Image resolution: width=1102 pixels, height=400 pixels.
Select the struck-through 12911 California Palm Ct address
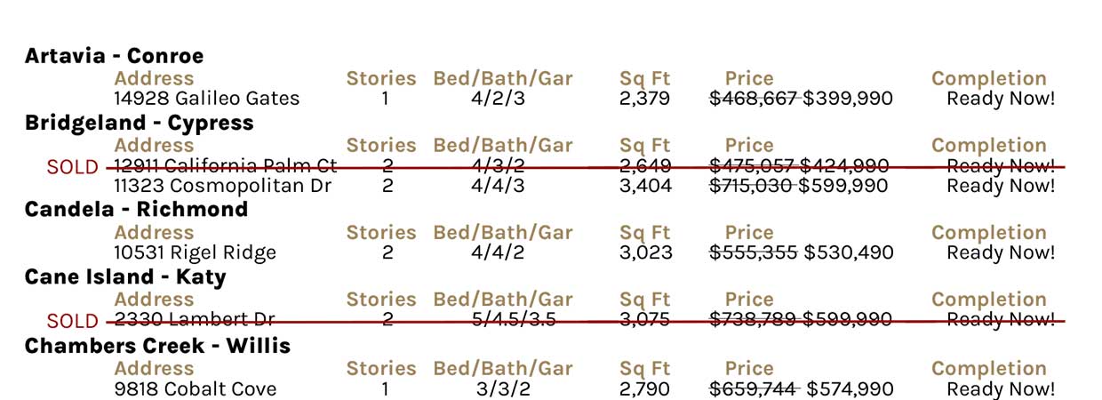click(226, 165)
